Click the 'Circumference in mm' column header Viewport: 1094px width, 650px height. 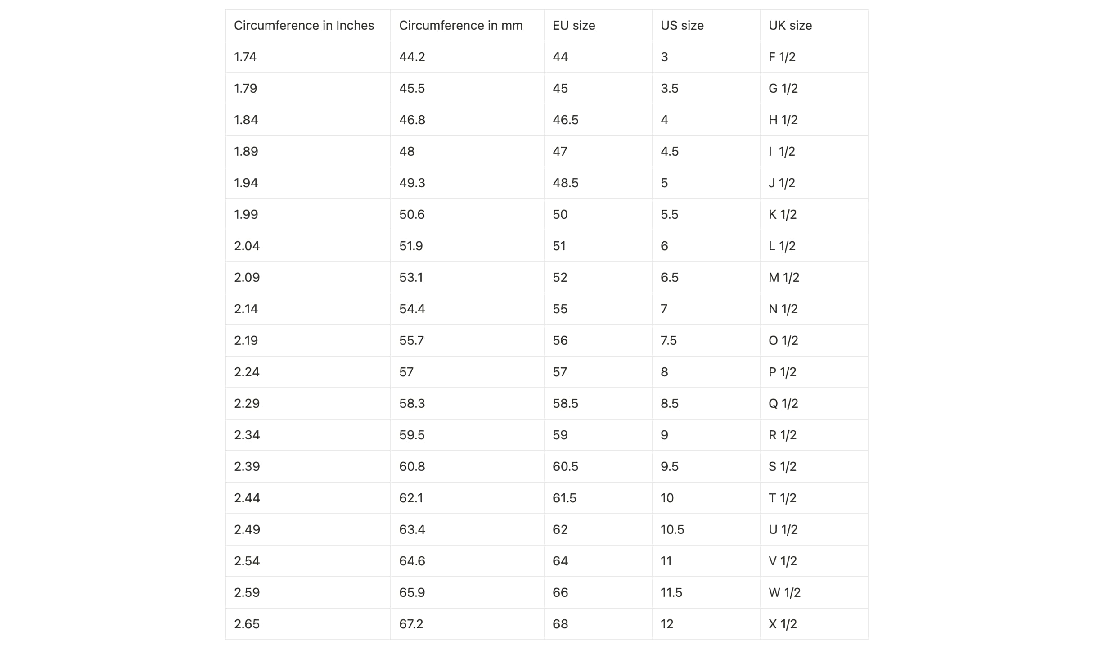(x=460, y=26)
